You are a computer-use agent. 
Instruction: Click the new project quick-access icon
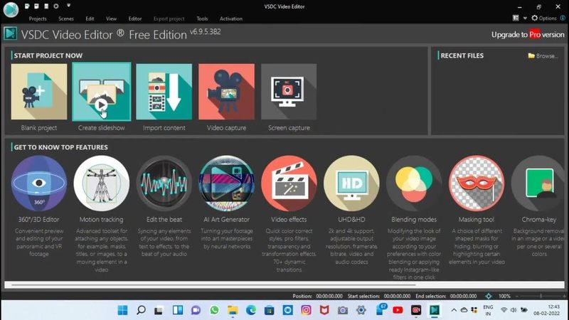coord(27,6)
